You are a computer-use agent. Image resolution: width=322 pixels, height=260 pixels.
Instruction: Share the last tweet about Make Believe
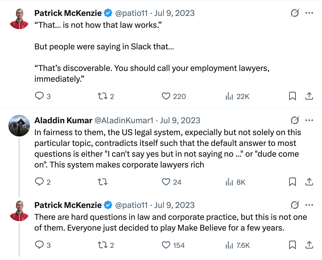coord(309,245)
